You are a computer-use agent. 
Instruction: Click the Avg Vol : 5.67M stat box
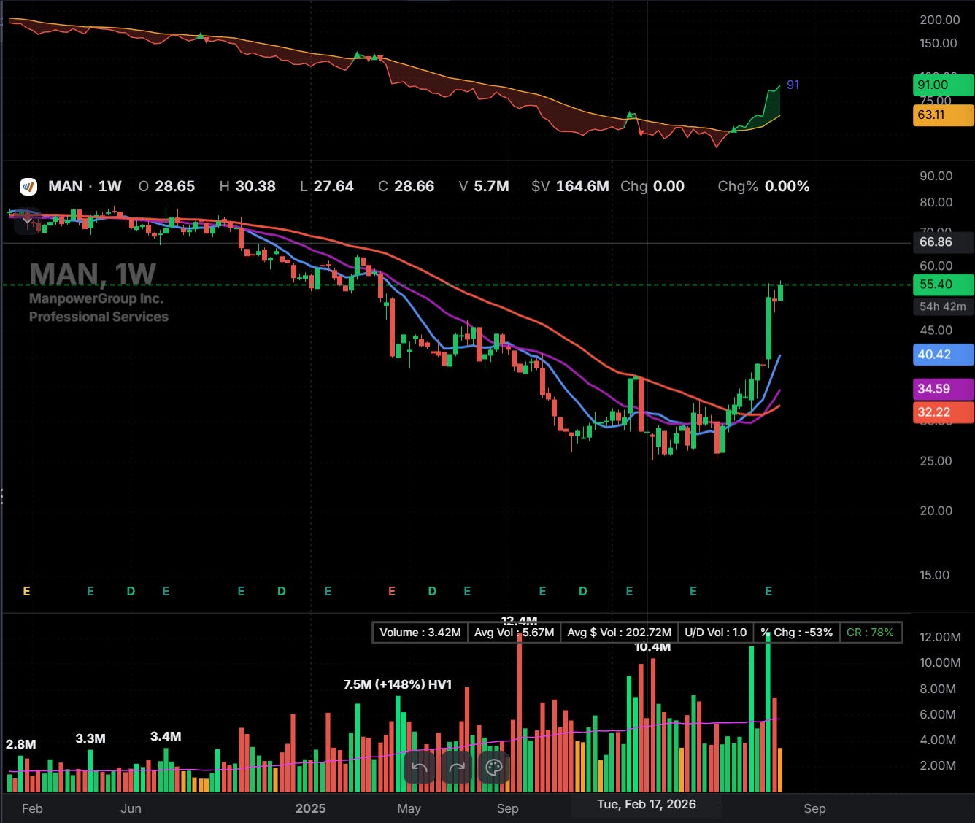tap(514, 633)
